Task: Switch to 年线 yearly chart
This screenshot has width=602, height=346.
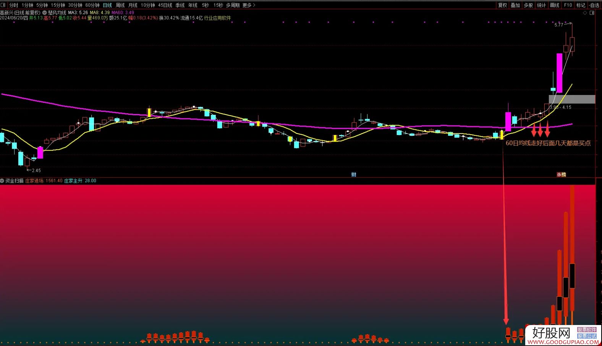Action: tap(193, 5)
